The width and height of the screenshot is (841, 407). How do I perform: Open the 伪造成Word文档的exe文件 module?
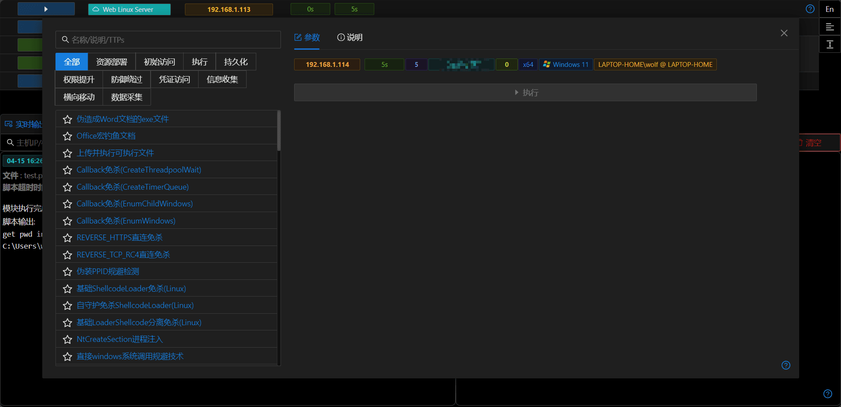pyautogui.click(x=123, y=119)
